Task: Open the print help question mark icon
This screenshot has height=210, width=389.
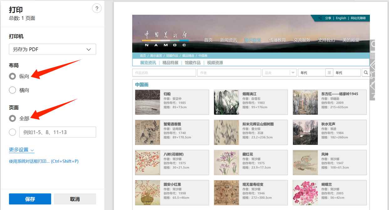Action: [97, 8]
